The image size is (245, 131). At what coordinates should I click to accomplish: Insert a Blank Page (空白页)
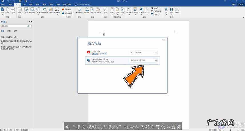[8, 11]
